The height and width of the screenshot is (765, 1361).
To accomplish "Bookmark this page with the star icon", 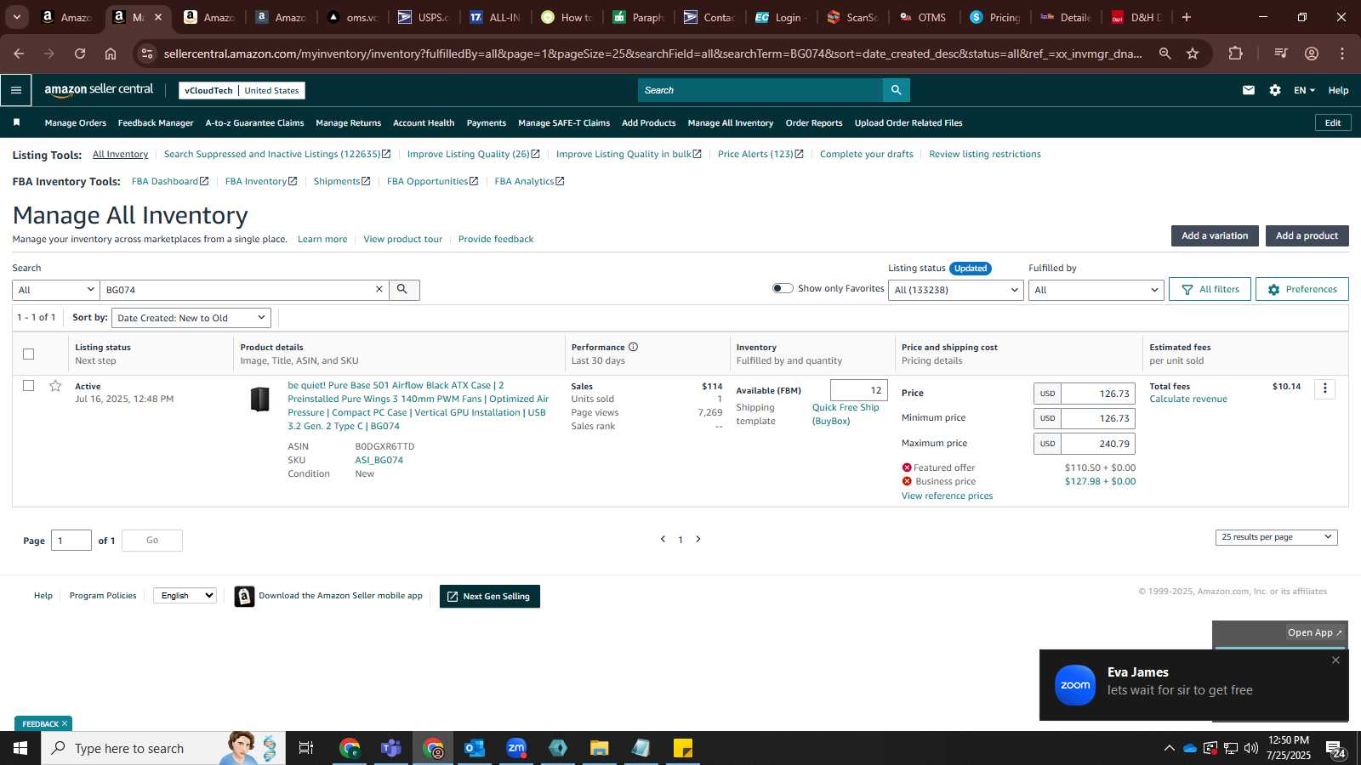I will coord(1193,54).
